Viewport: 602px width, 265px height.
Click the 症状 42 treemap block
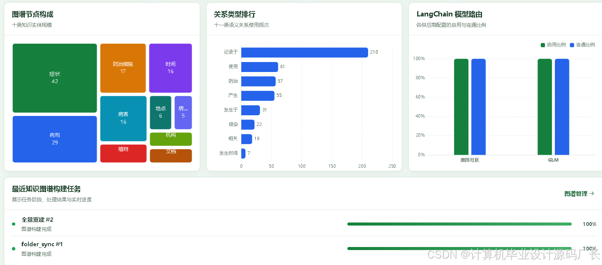click(x=55, y=78)
